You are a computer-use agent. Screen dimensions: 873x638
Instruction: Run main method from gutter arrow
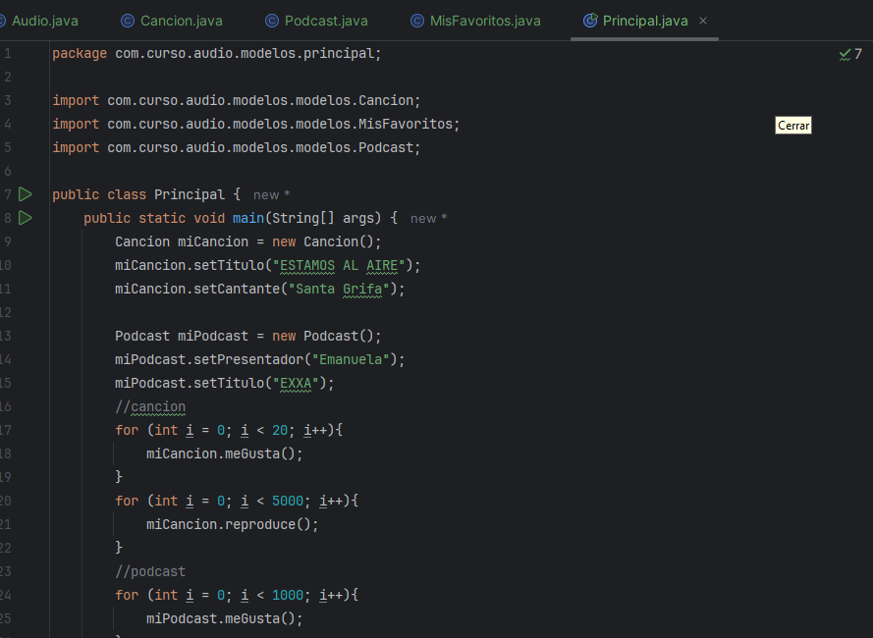tap(26, 218)
